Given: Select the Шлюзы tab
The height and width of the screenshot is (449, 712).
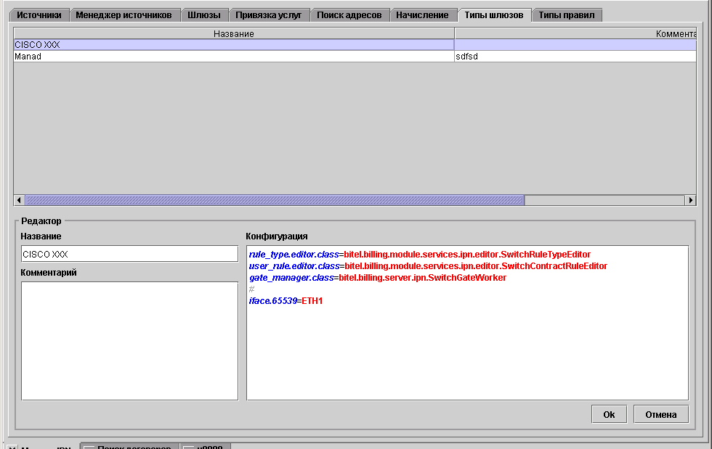Looking at the screenshot, I should pos(203,15).
